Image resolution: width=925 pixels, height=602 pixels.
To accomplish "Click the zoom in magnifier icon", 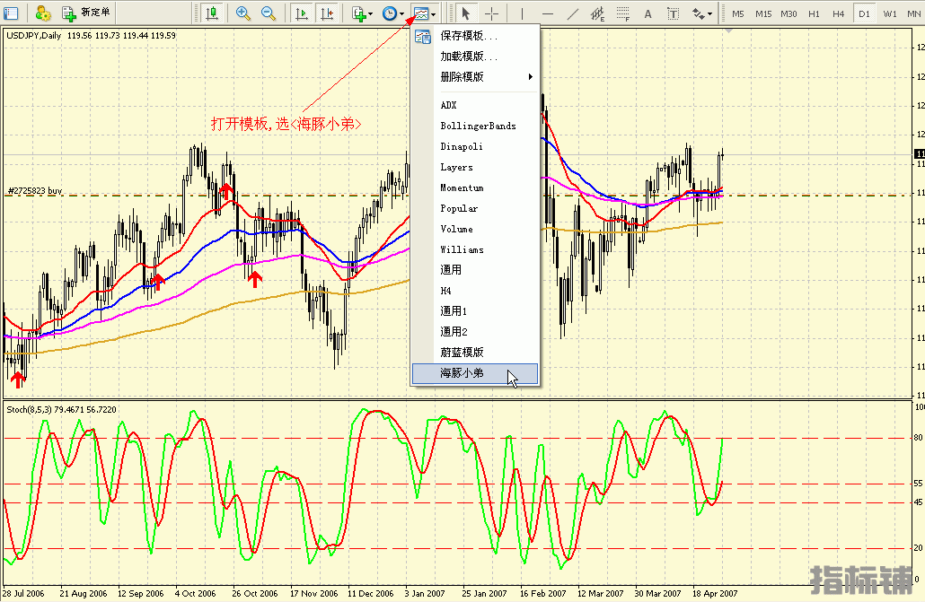I will pos(242,13).
